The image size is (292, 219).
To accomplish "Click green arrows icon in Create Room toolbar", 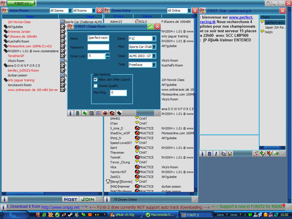I will [x=85, y=113].
